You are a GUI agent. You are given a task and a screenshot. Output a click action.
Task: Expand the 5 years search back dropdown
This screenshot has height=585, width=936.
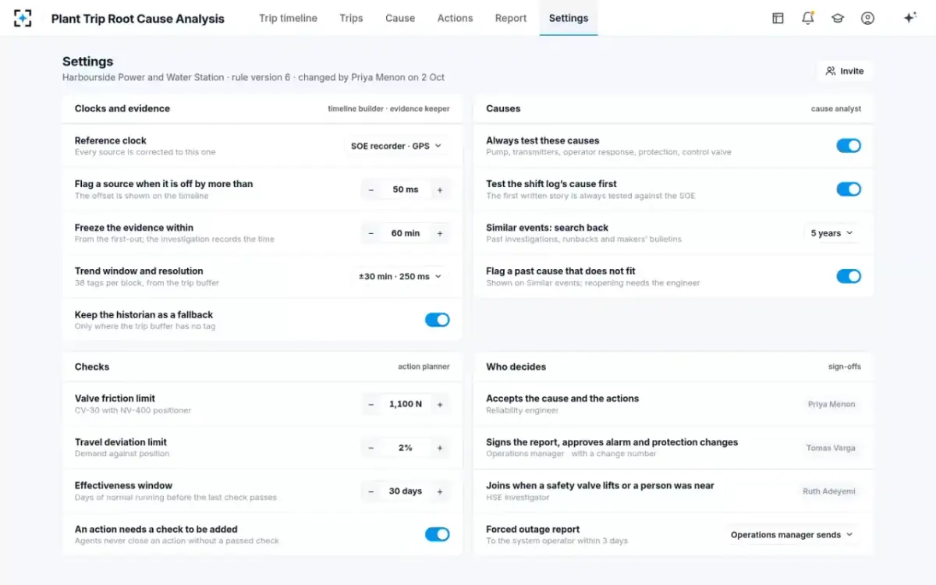(x=831, y=233)
